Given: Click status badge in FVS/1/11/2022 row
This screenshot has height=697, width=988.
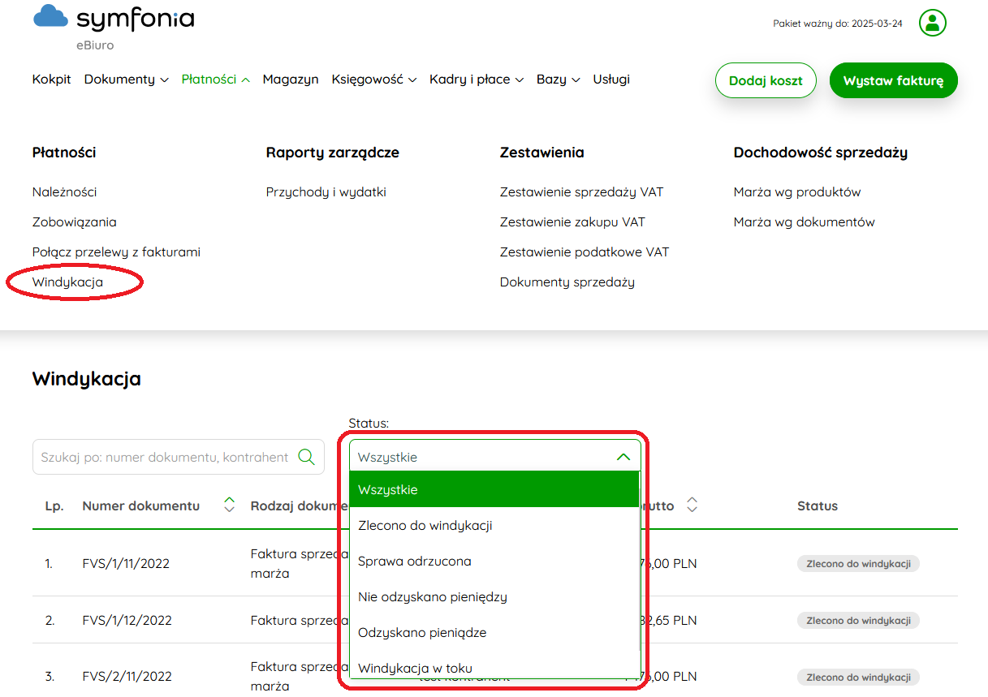Looking at the screenshot, I should pos(858,564).
